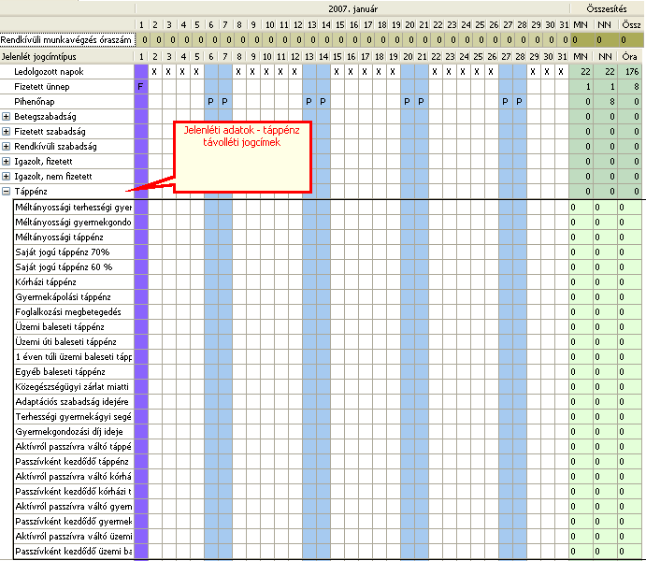Screen dimensions: 646x561
Task: Click the P marker on day 28
Action: [x=519, y=101]
